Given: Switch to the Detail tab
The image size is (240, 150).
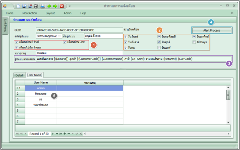Looking at the screenshot, I should (19, 75).
